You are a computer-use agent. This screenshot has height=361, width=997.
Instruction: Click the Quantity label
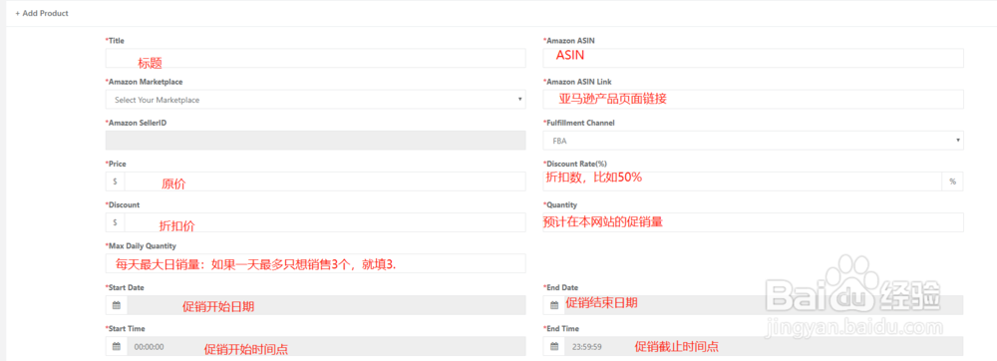[559, 204]
